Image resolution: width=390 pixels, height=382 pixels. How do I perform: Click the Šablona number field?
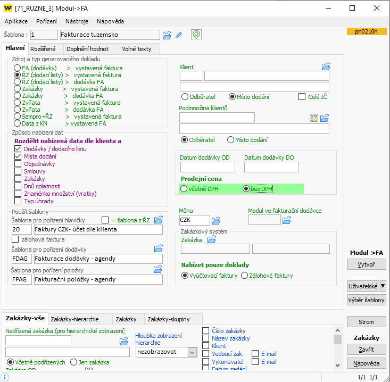(x=44, y=35)
